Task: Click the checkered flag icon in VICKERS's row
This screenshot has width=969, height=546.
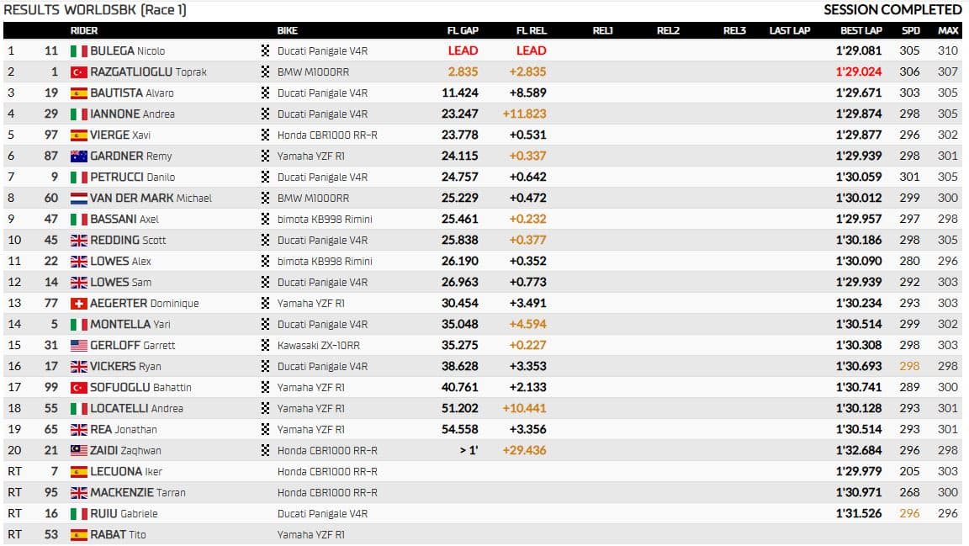Action: (x=265, y=366)
